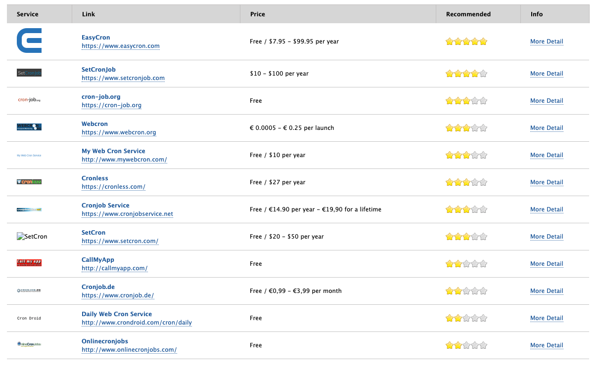Open More Detail for EasyCron
The image size is (599, 369).
[x=547, y=41]
